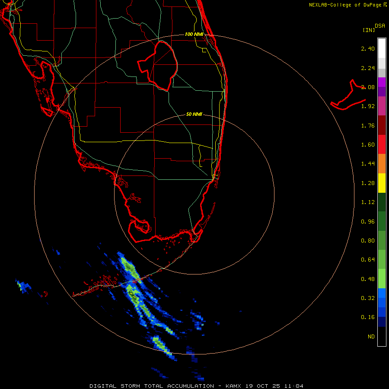Screen dimensions: 389x389
Task: Select the 1.76 legend value
Action: click(368, 125)
